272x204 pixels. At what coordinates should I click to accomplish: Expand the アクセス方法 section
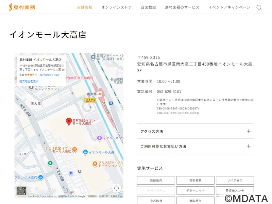click(x=195, y=131)
